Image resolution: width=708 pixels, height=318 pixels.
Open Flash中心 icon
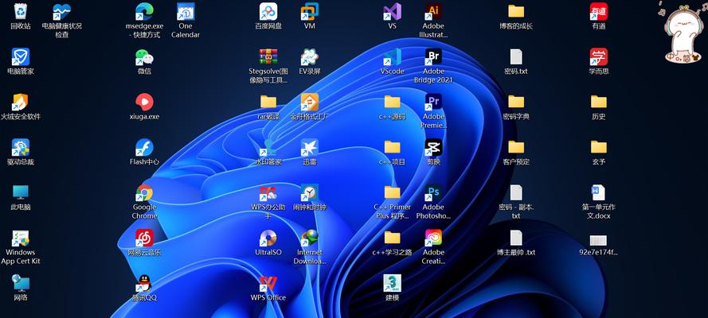[x=144, y=148]
